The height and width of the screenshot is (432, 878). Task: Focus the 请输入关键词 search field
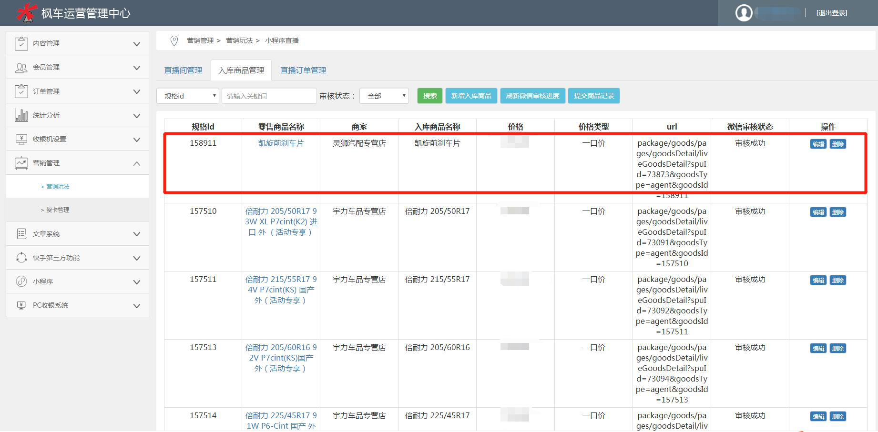point(269,96)
